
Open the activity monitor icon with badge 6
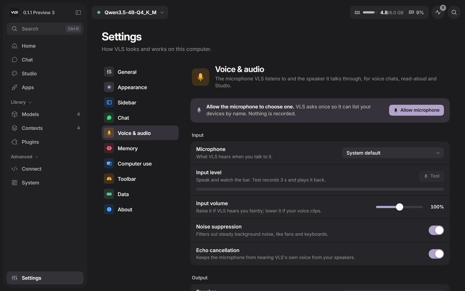pyautogui.click(x=438, y=12)
